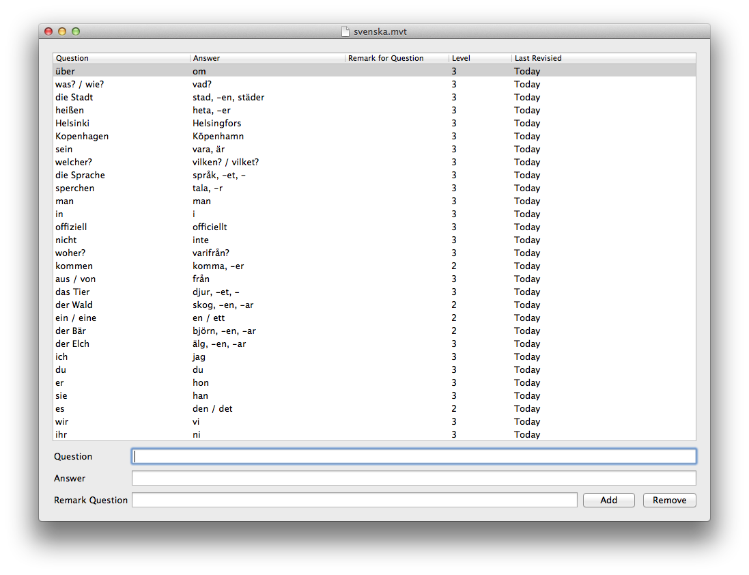Select the row 'welcher?'
The image size is (749, 575).
click(374, 162)
